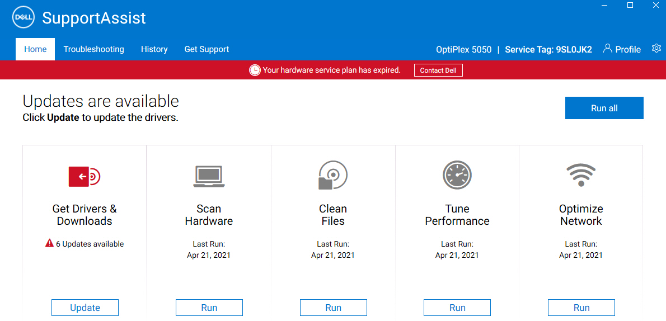
Task: Maximize the SupportAssist window
Action: pyautogui.click(x=630, y=5)
